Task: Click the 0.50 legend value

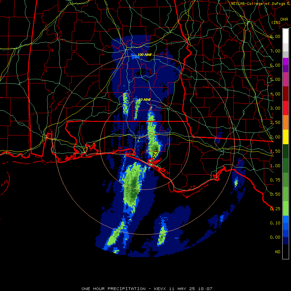Action: pyautogui.click(x=275, y=194)
